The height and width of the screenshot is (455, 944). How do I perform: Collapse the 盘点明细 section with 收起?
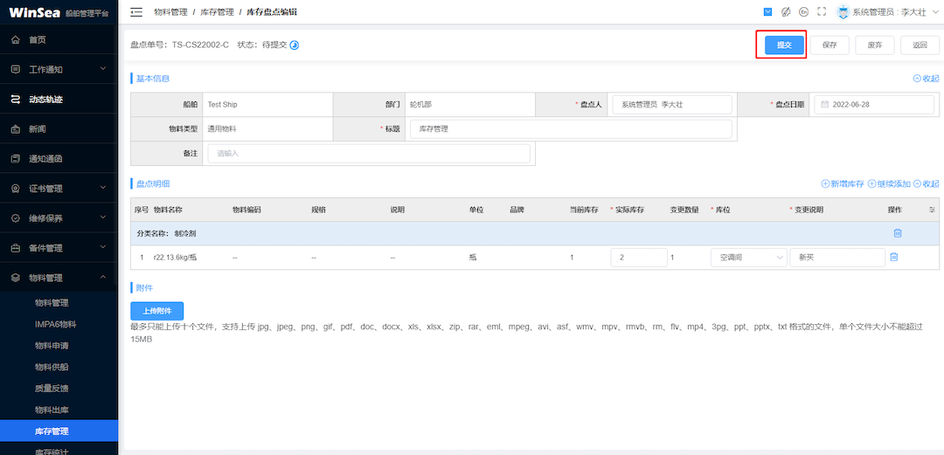[x=926, y=183]
